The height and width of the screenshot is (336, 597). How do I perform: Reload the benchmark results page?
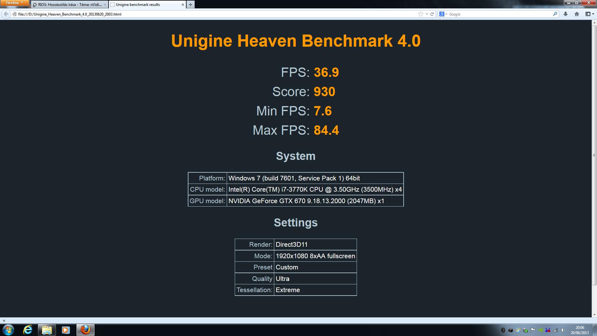[432, 14]
